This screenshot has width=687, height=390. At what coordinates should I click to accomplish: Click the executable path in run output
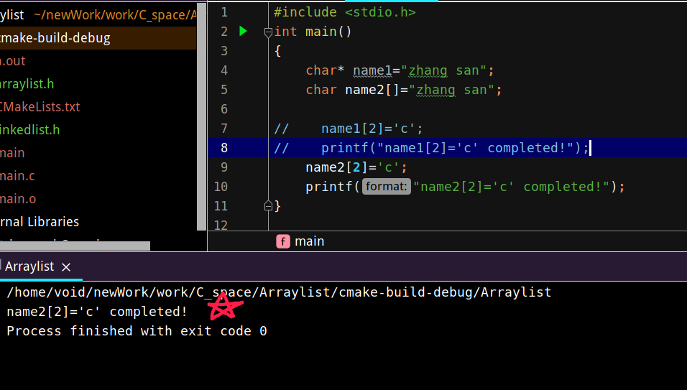point(279,292)
